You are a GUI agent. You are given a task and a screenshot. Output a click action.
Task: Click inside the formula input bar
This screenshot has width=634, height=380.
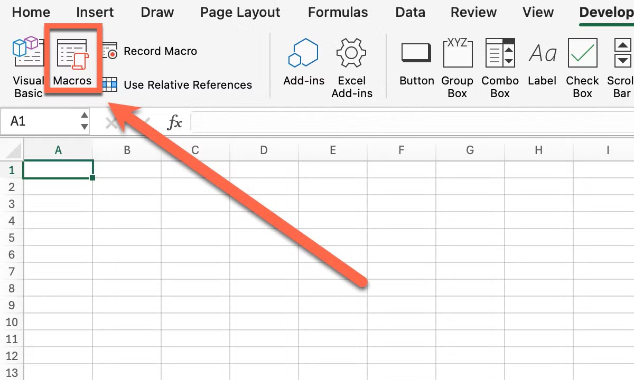(x=370, y=122)
